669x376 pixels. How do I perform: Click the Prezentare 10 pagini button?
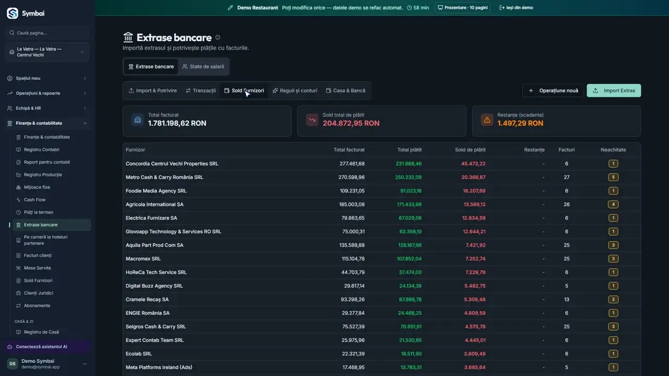coord(463,8)
